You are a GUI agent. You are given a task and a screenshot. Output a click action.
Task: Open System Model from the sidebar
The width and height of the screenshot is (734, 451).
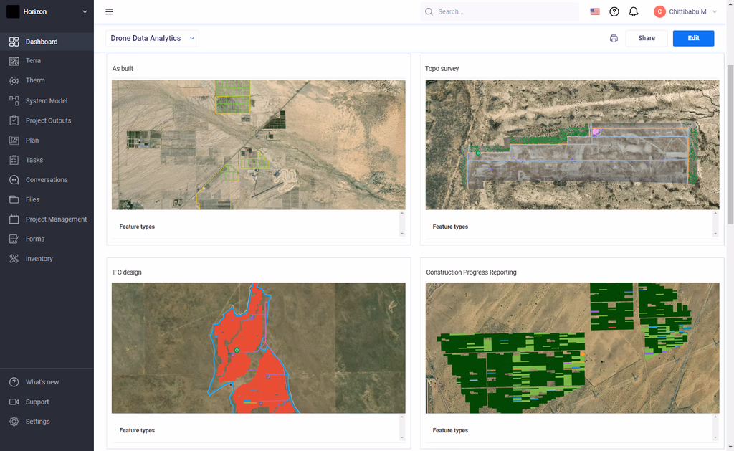[47, 100]
